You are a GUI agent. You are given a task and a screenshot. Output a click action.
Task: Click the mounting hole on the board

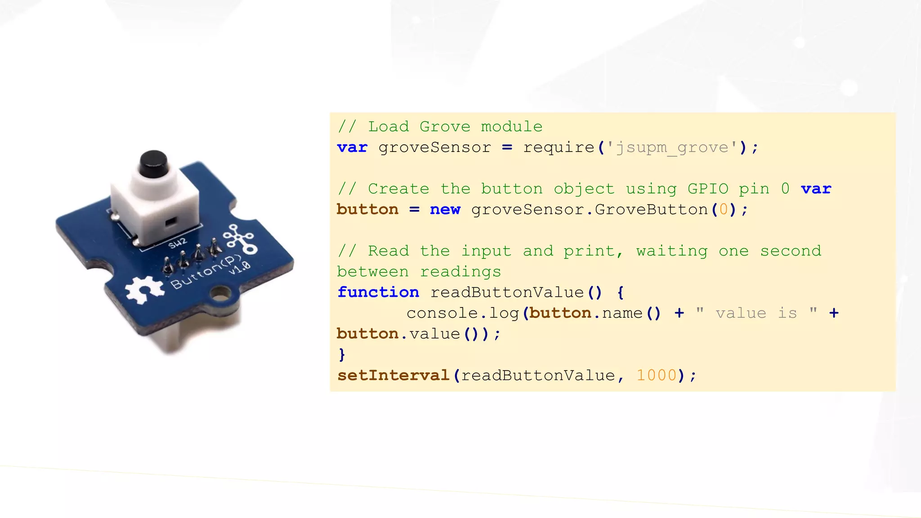(220, 294)
